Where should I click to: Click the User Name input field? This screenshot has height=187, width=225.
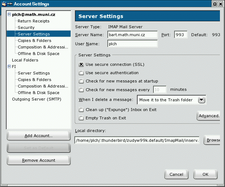132,44
